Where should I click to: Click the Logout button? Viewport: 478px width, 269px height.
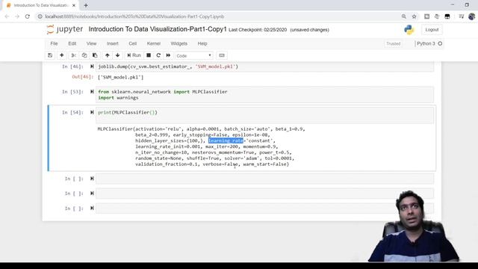tap(432, 30)
